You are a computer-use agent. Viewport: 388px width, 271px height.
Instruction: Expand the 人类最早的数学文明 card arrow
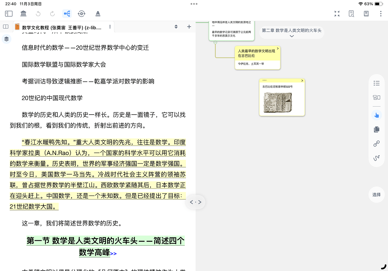pyautogui.click(x=278, y=49)
